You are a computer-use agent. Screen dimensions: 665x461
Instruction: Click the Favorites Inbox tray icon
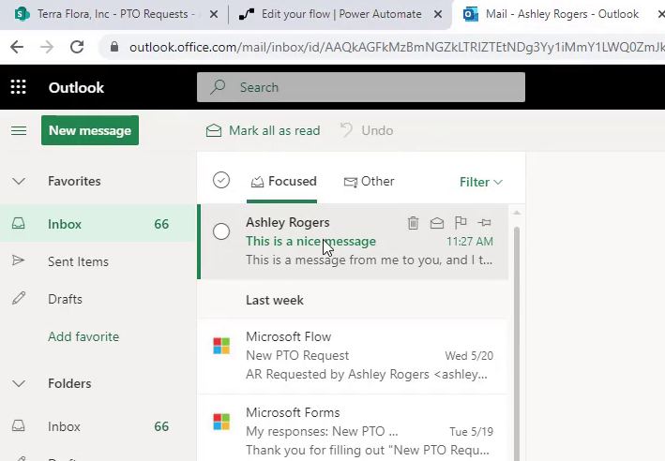(18, 223)
